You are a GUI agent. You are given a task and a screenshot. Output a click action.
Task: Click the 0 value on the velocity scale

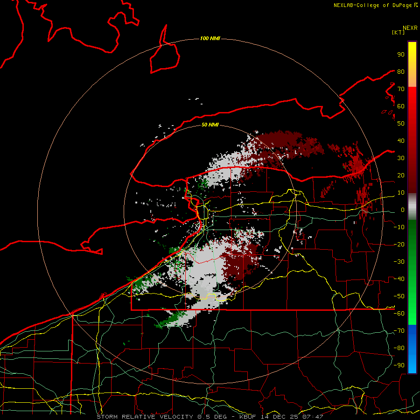click(x=402, y=210)
